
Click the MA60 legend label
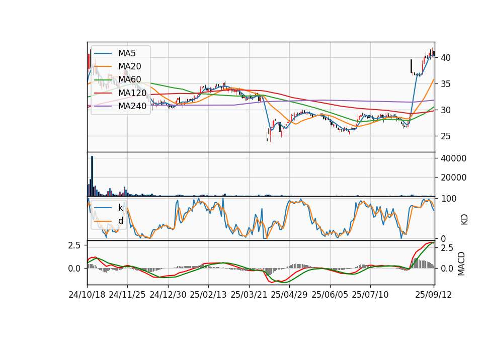point(129,79)
